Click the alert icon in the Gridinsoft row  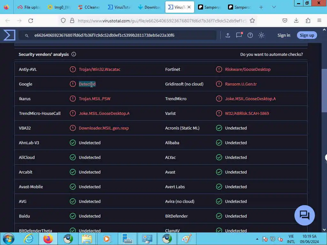coord(219,84)
